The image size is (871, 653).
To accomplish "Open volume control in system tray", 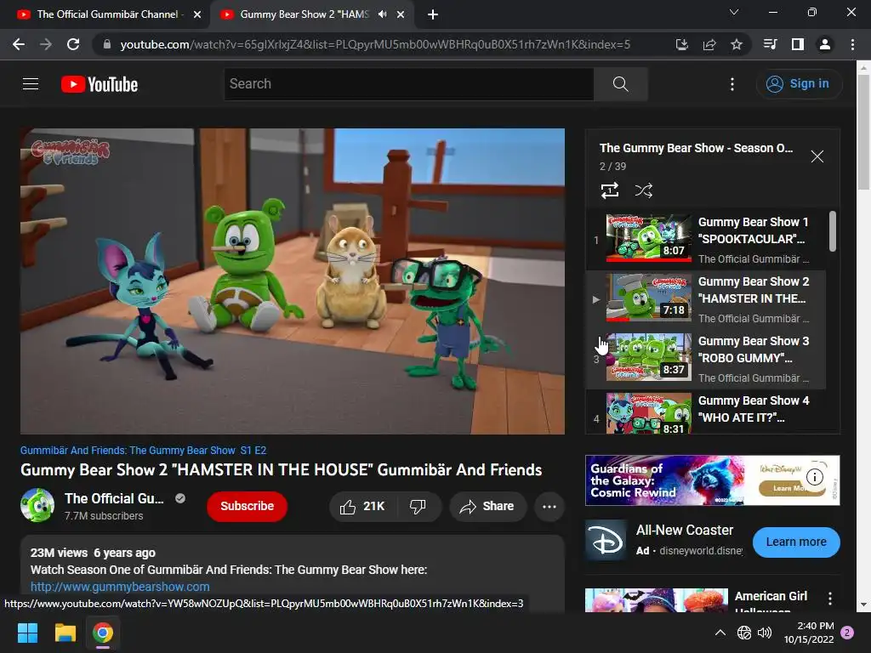I will [x=765, y=633].
